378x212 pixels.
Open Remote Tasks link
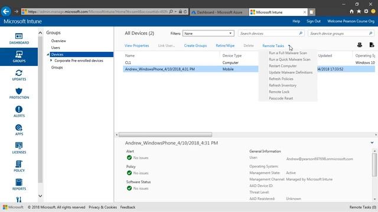tap(273, 46)
